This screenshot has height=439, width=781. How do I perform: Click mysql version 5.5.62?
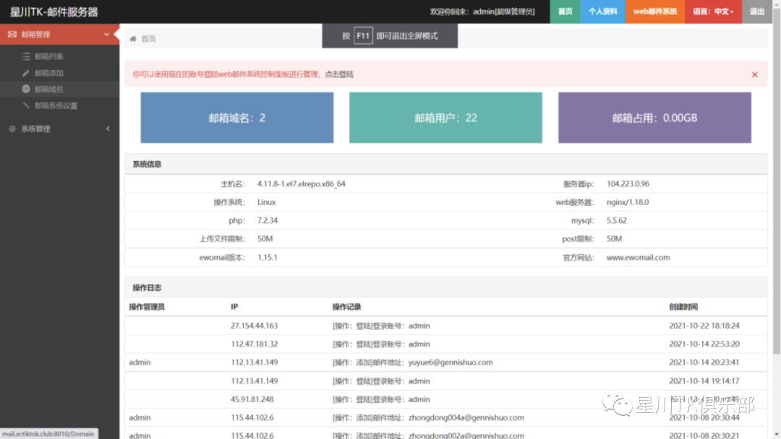(x=617, y=221)
